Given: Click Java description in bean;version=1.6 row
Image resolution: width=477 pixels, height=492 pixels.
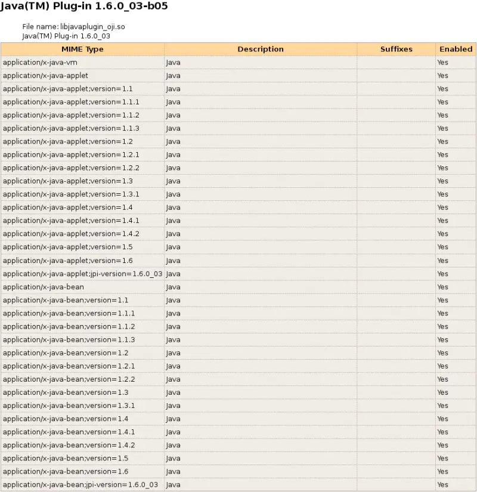Looking at the screenshot, I should [174, 471].
